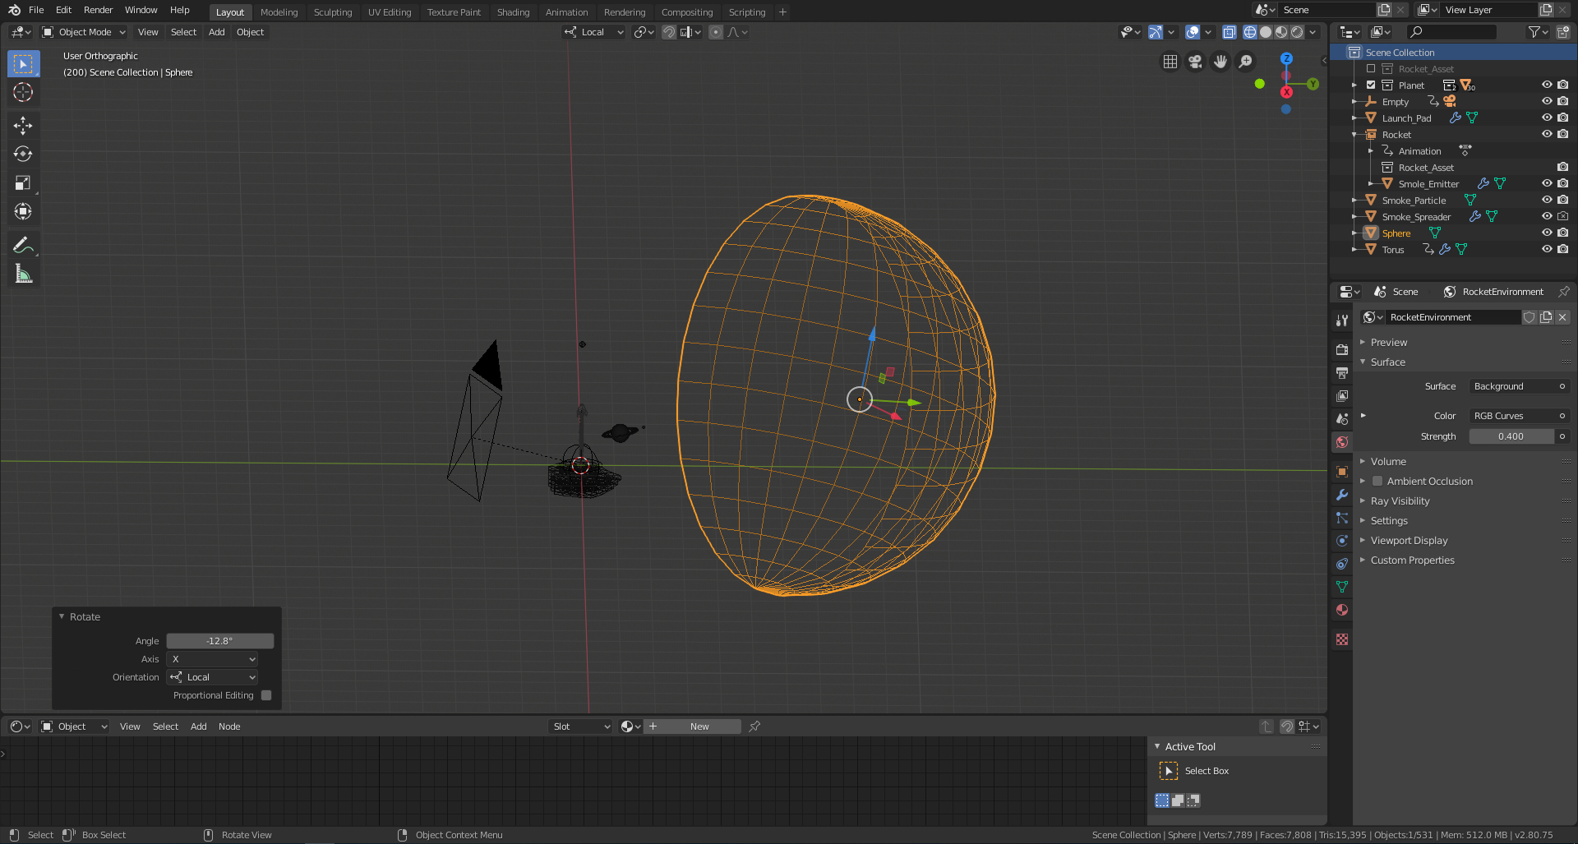Switch to the Shading workspace tab
Viewport: 1578px width, 844px height.
pos(513,12)
